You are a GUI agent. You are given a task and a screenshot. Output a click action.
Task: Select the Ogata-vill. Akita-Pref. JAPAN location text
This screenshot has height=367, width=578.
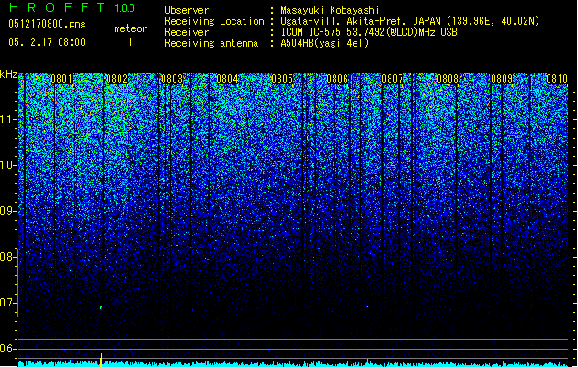410,21
